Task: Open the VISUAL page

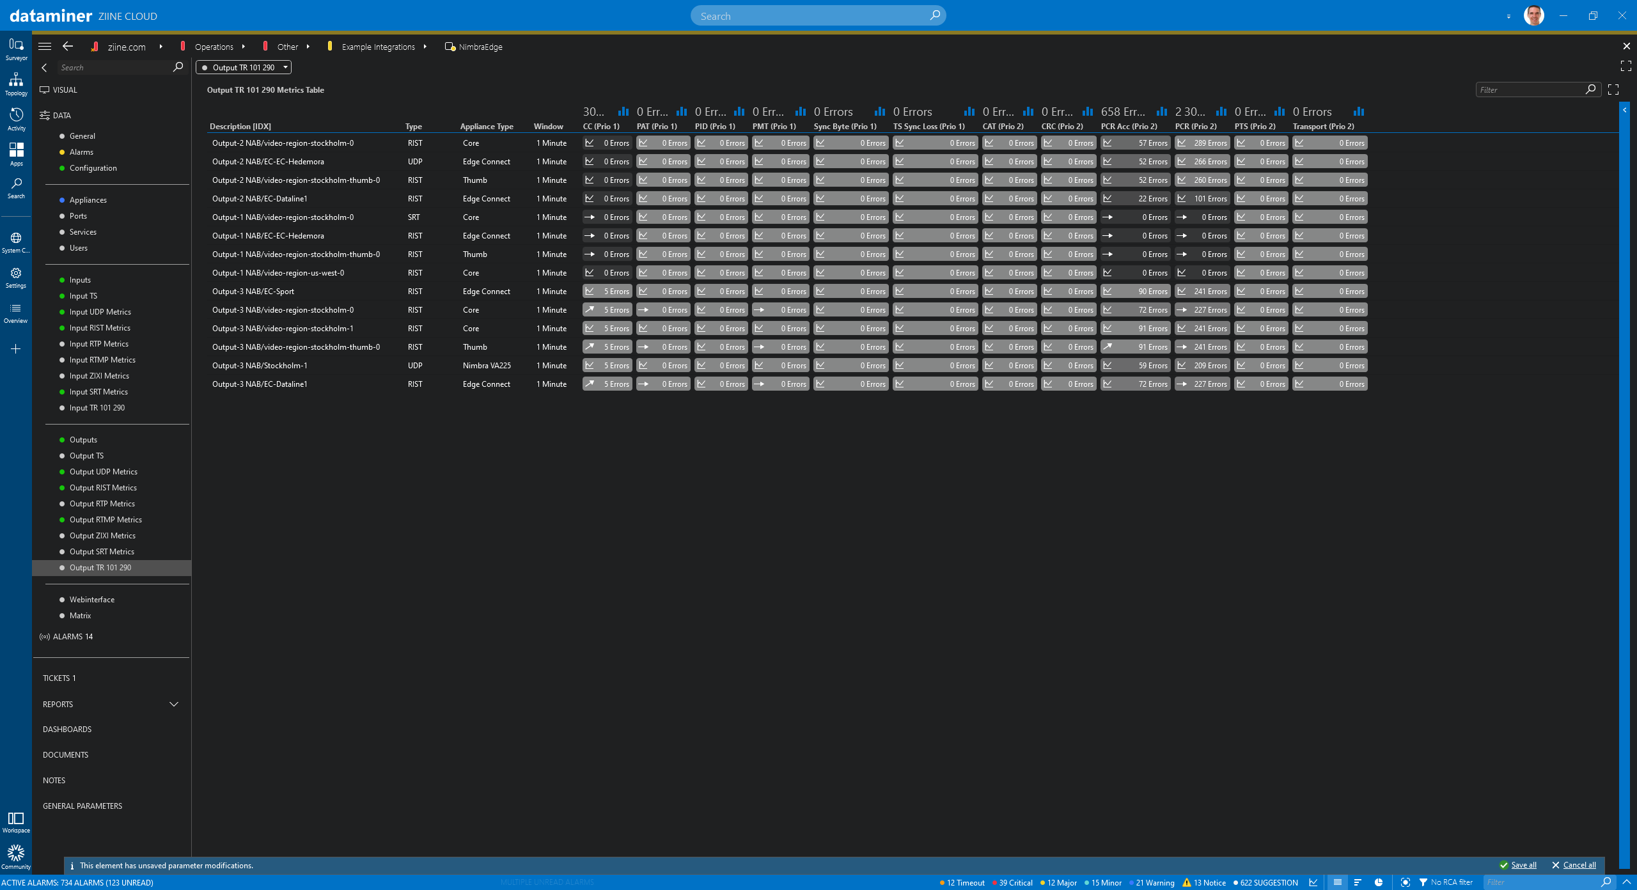Action: (x=58, y=90)
